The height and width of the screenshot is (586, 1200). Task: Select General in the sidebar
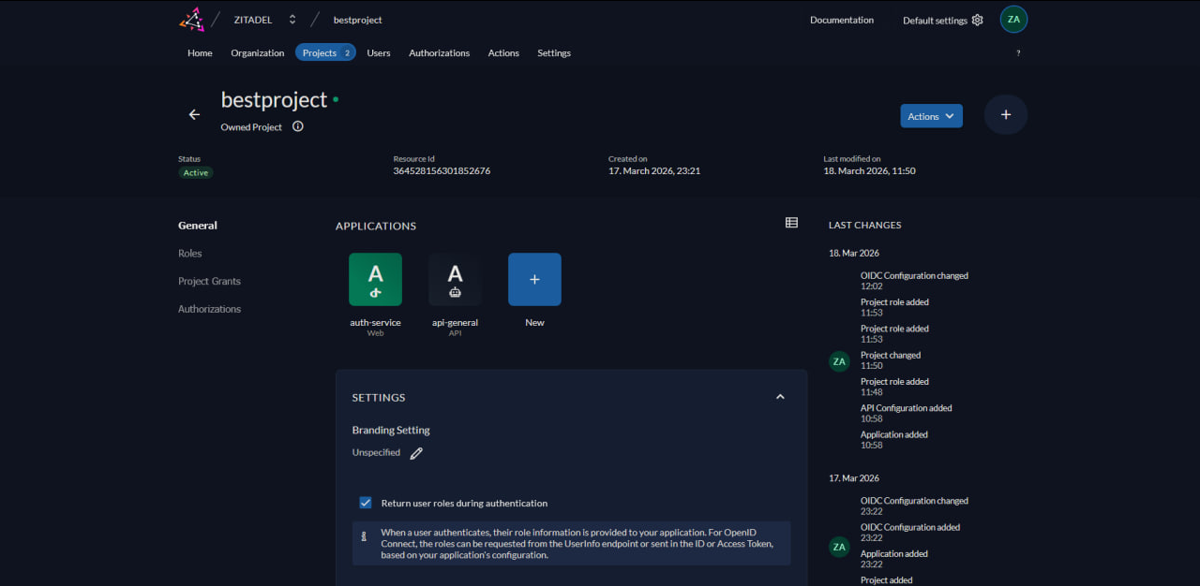198,226
